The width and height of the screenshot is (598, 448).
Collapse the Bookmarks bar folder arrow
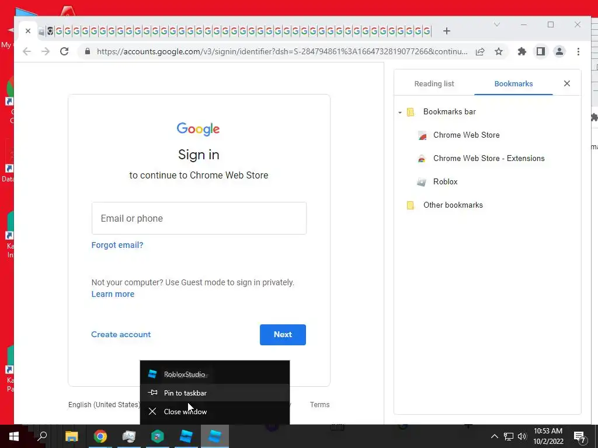pos(399,113)
